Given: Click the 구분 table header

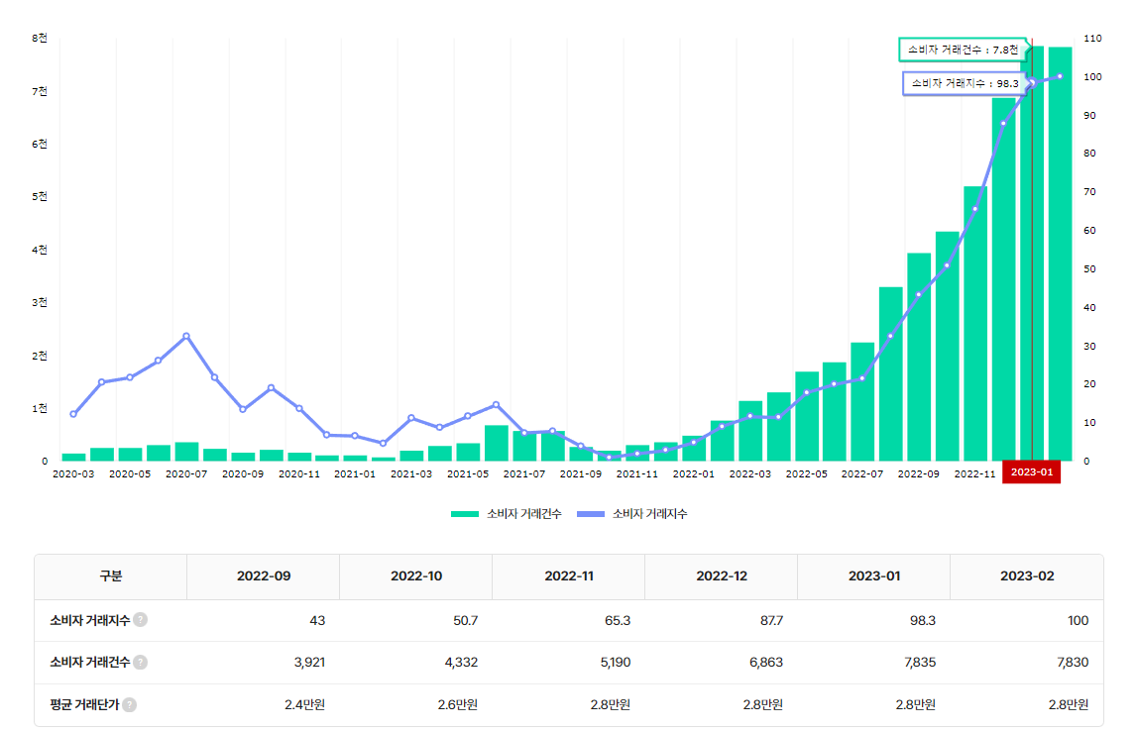Looking at the screenshot, I should click(x=111, y=575).
